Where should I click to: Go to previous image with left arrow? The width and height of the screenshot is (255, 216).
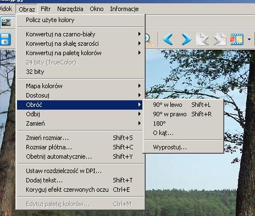click(x=168, y=39)
